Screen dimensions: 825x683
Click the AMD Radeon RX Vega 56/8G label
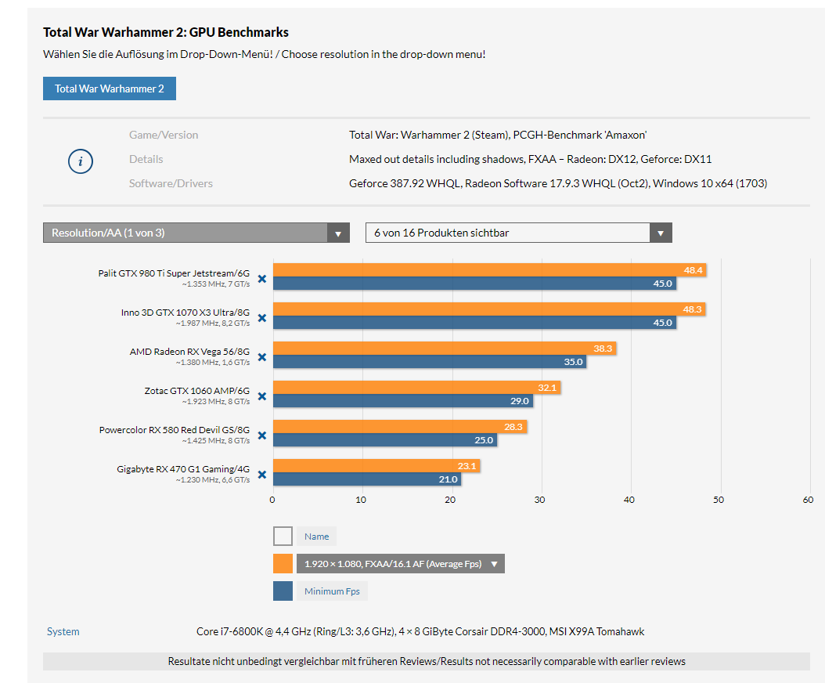(x=189, y=351)
